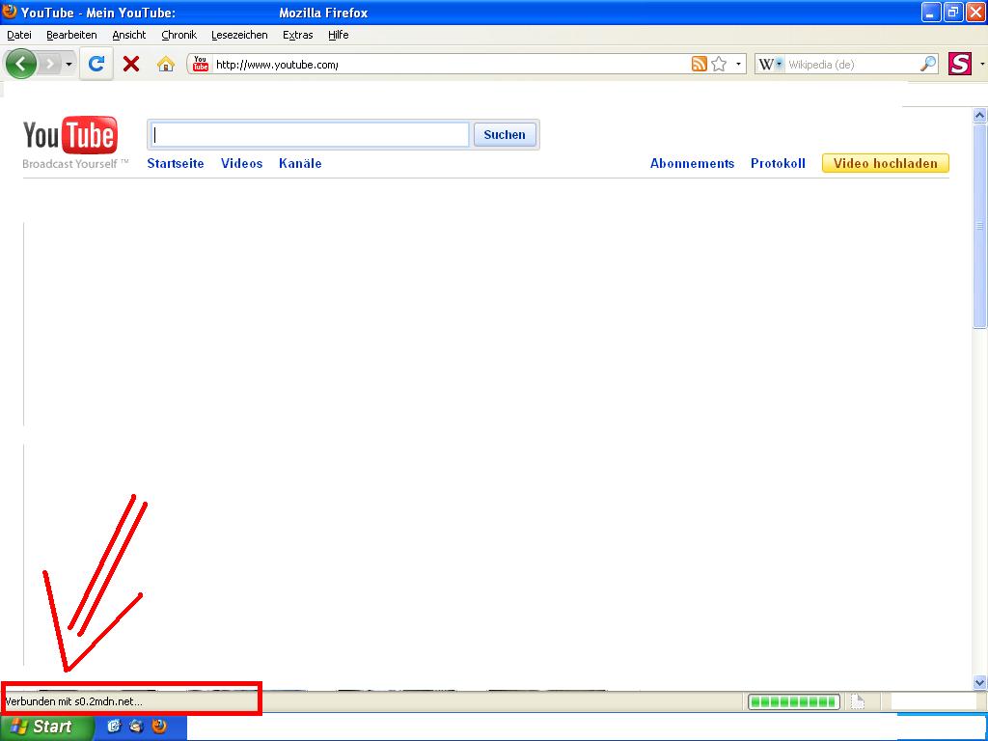
Task: Stop loading with the red X icon
Action: (x=131, y=64)
